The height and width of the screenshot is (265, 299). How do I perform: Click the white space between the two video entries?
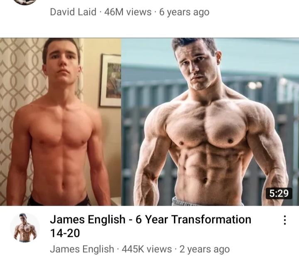(149, 28)
